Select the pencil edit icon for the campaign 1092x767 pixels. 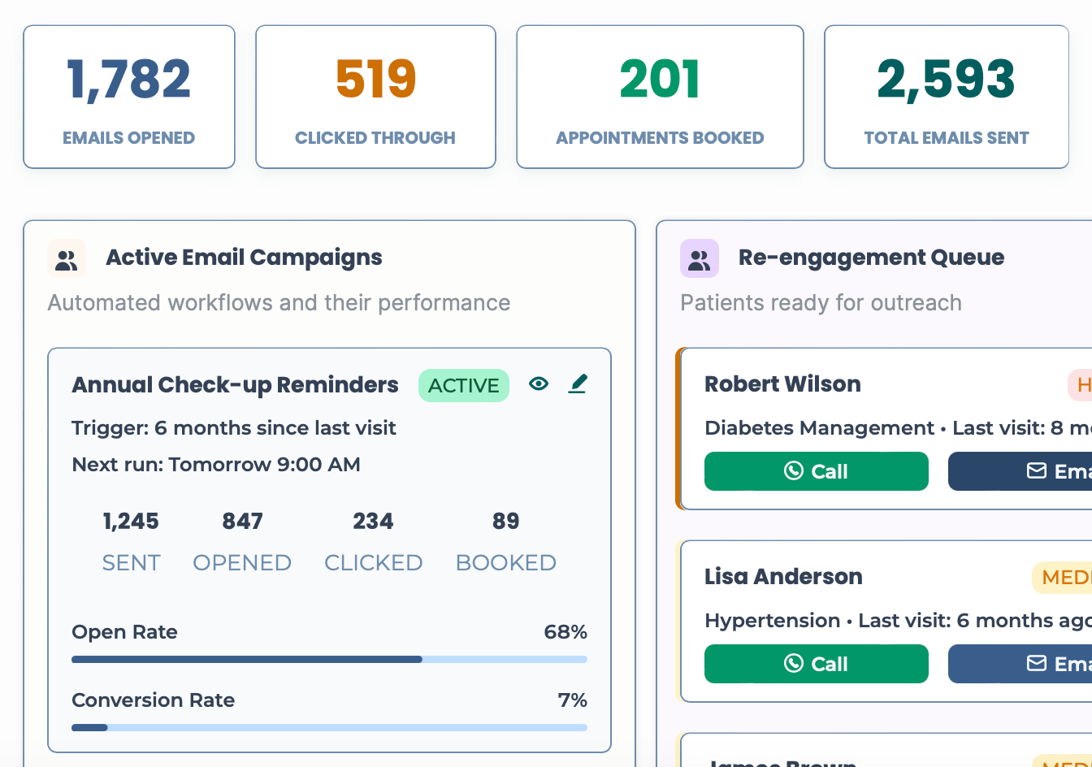[578, 383]
